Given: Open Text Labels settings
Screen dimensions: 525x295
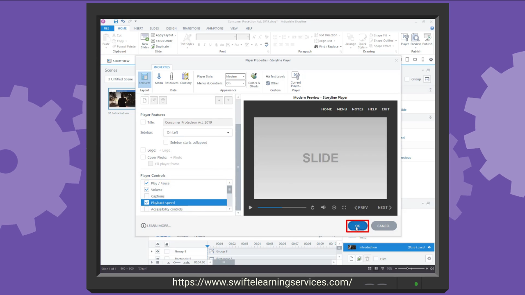Looking at the screenshot, I should [x=275, y=77].
